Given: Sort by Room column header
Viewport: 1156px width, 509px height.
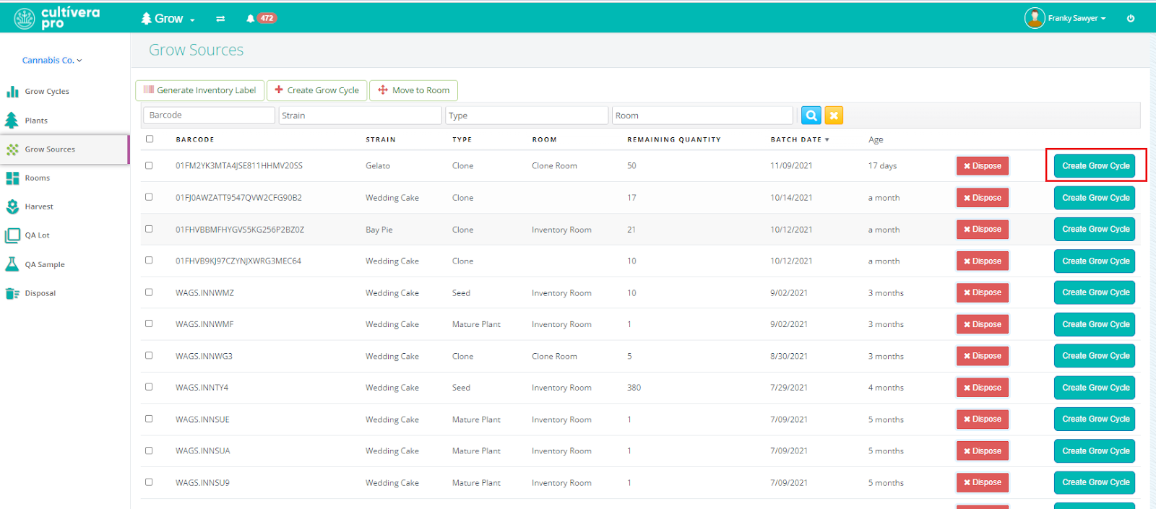Looking at the screenshot, I should [x=545, y=139].
